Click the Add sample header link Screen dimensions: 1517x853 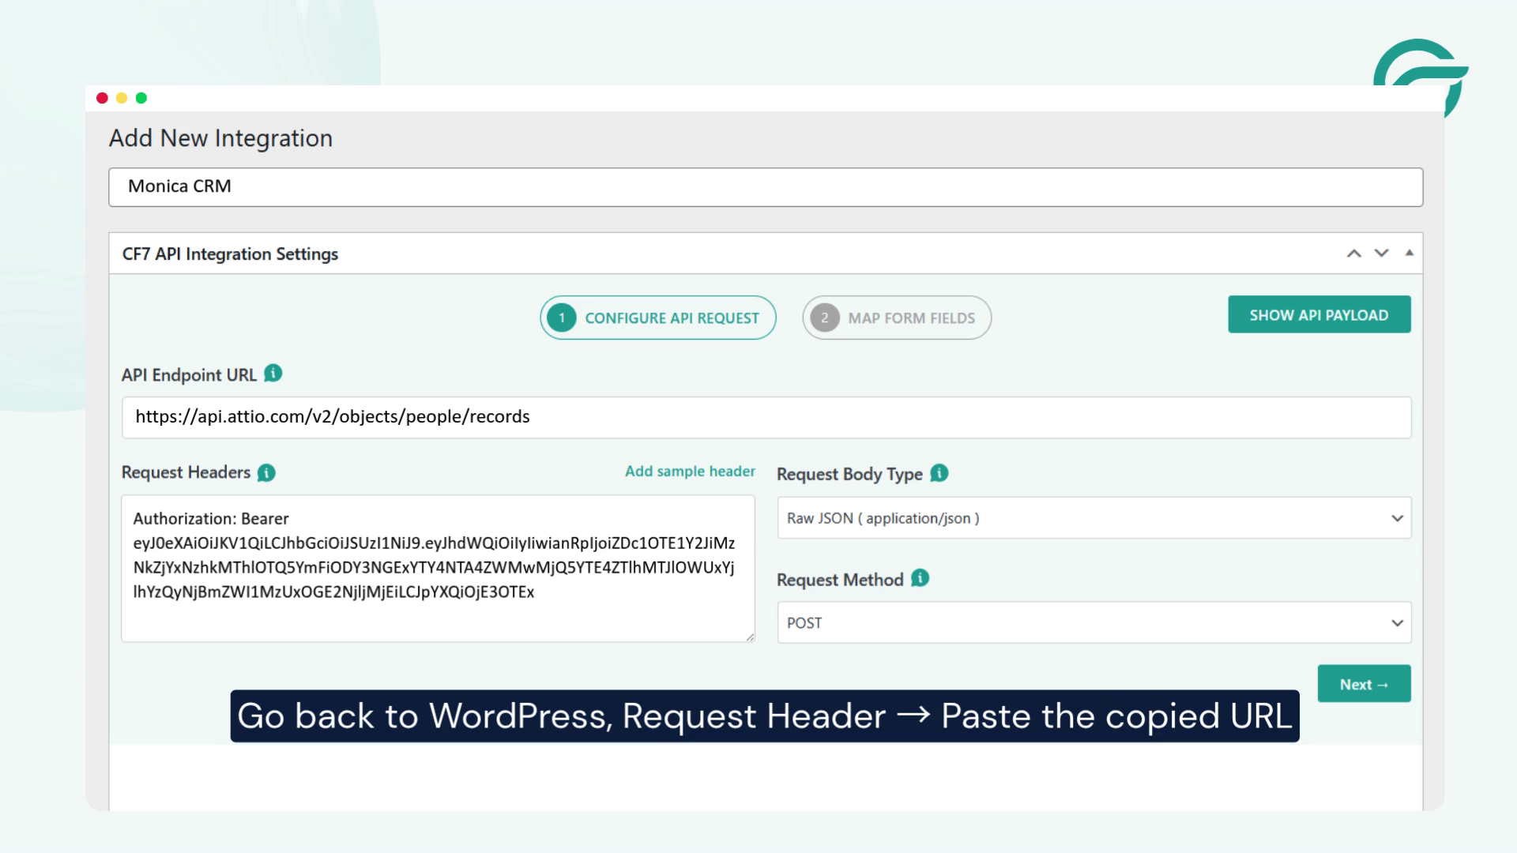click(690, 472)
